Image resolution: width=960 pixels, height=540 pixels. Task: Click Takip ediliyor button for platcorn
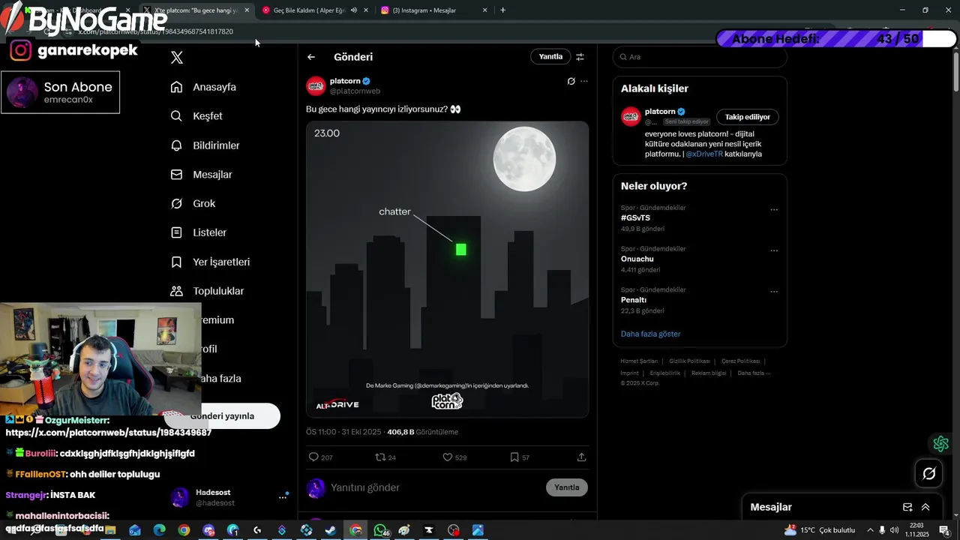point(748,117)
